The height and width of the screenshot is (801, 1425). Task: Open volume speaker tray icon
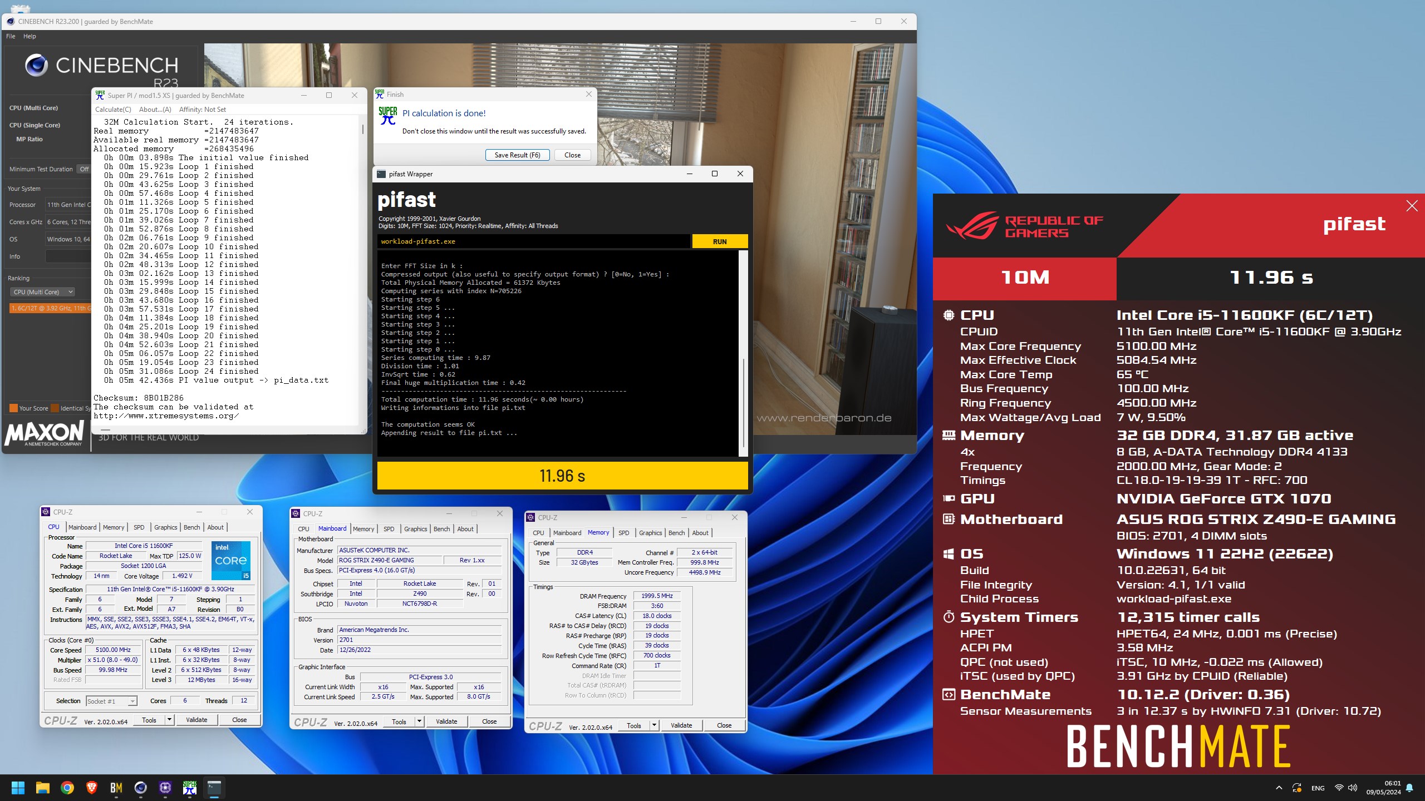click(x=1353, y=788)
